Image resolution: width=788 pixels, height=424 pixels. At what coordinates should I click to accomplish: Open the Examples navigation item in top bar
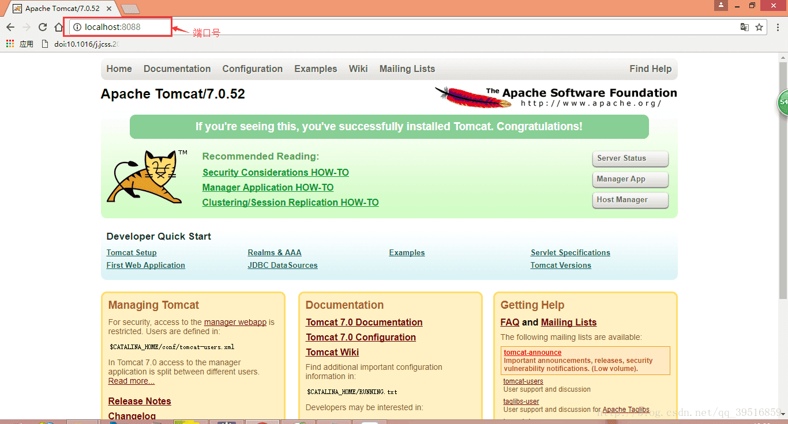coord(316,69)
